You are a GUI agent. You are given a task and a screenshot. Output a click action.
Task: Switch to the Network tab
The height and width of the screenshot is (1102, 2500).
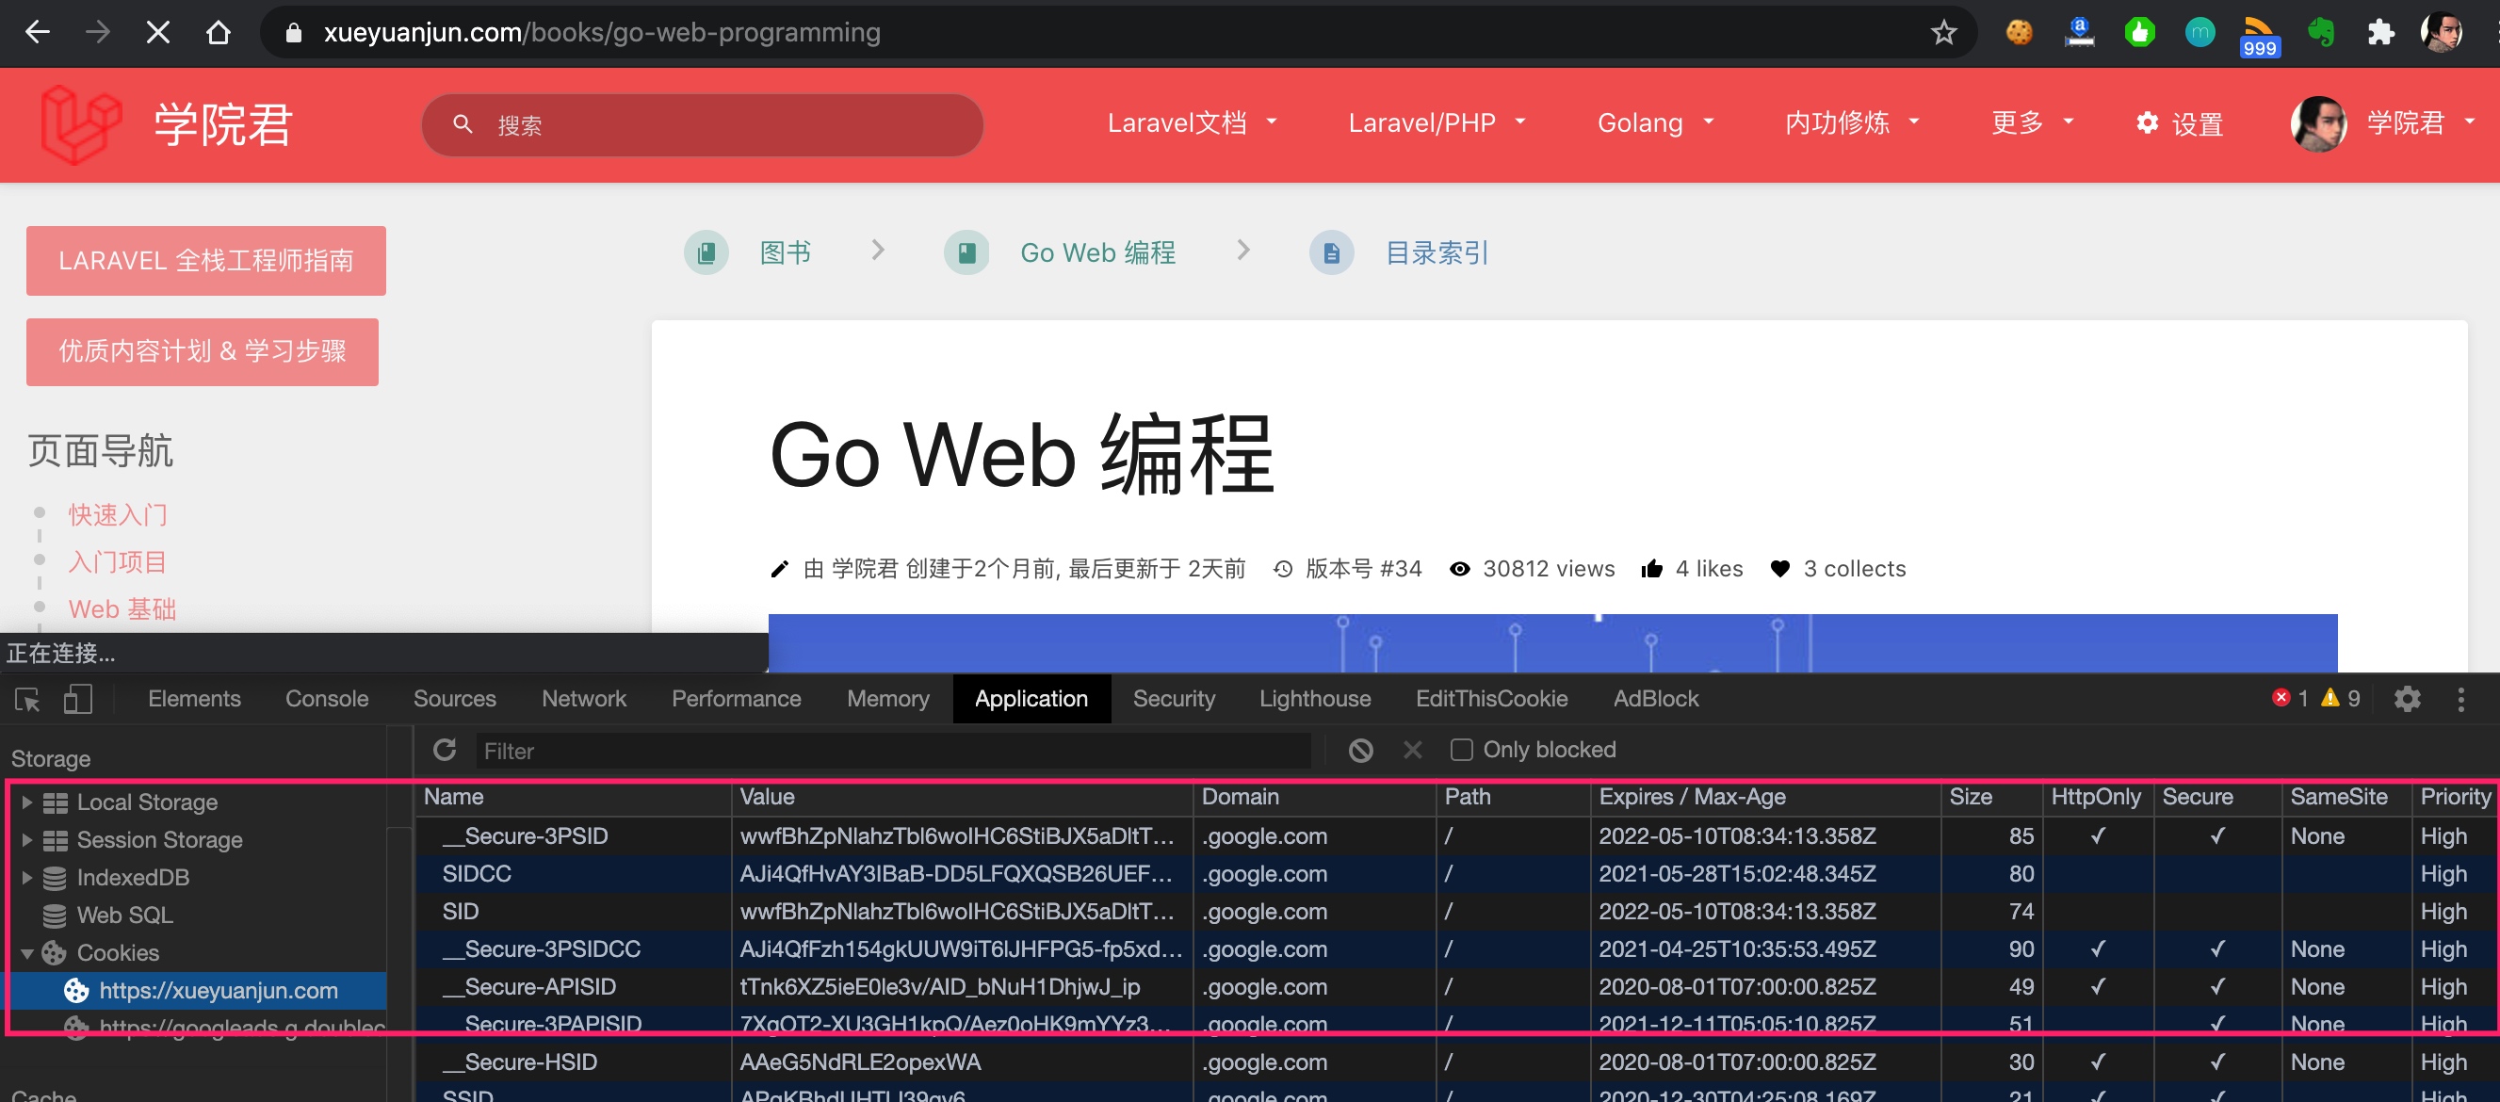583,699
